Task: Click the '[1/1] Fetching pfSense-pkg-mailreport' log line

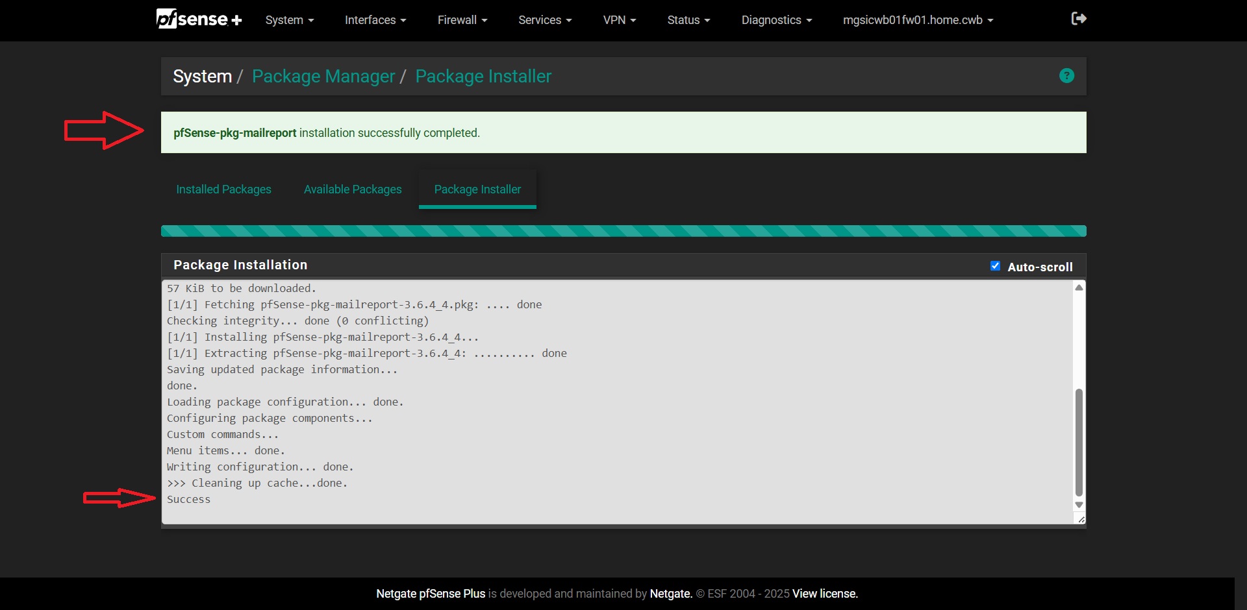Action: tap(354, 305)
